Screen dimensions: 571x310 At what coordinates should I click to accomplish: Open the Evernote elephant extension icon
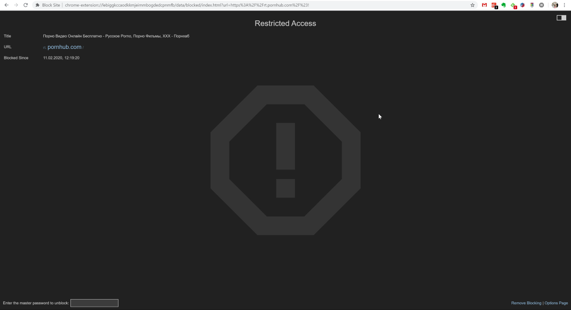pyautogui.click(x=503, y=5)
